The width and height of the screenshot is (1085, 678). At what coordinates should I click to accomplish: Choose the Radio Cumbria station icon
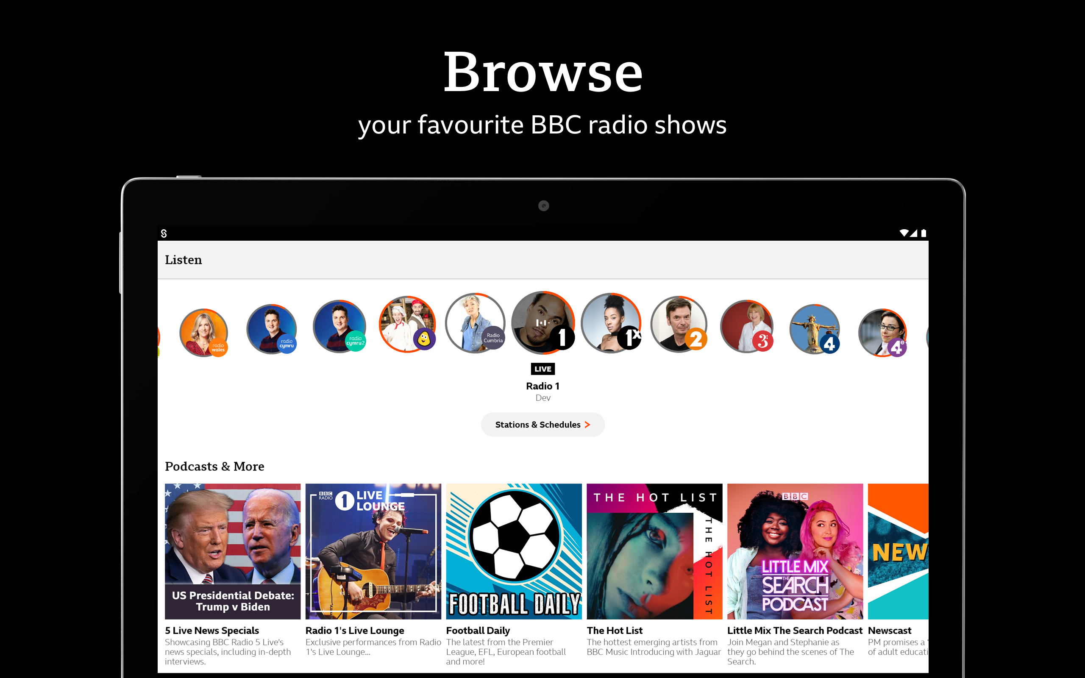[475, 323]
